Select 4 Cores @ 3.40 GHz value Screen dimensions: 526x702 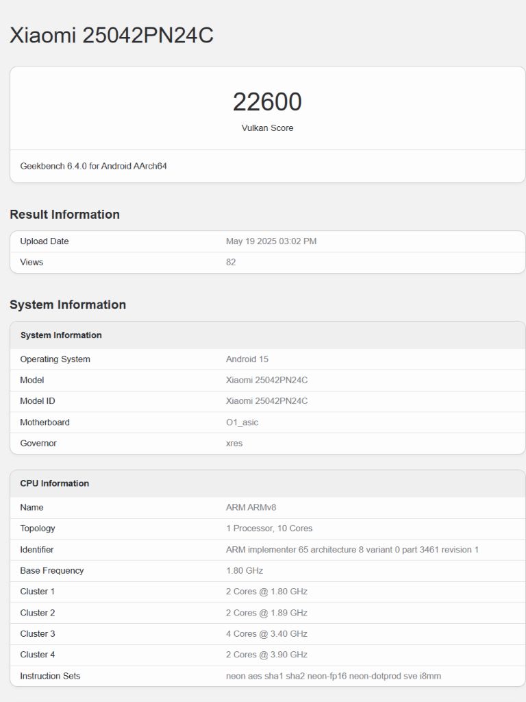click(266, 634)
